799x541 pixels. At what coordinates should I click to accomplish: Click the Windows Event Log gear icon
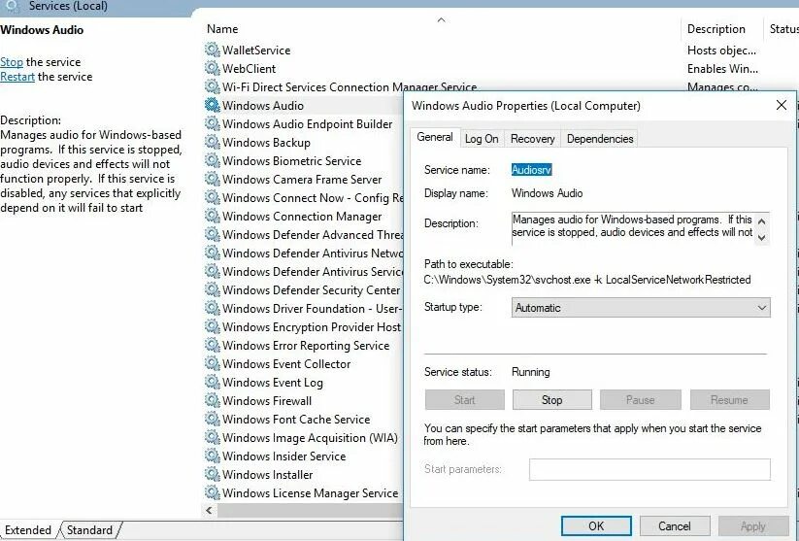point(212,382)
